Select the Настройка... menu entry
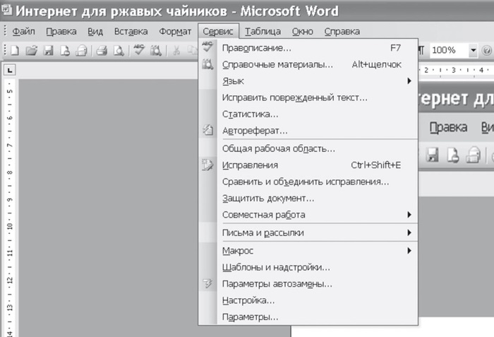 [308, 300]
